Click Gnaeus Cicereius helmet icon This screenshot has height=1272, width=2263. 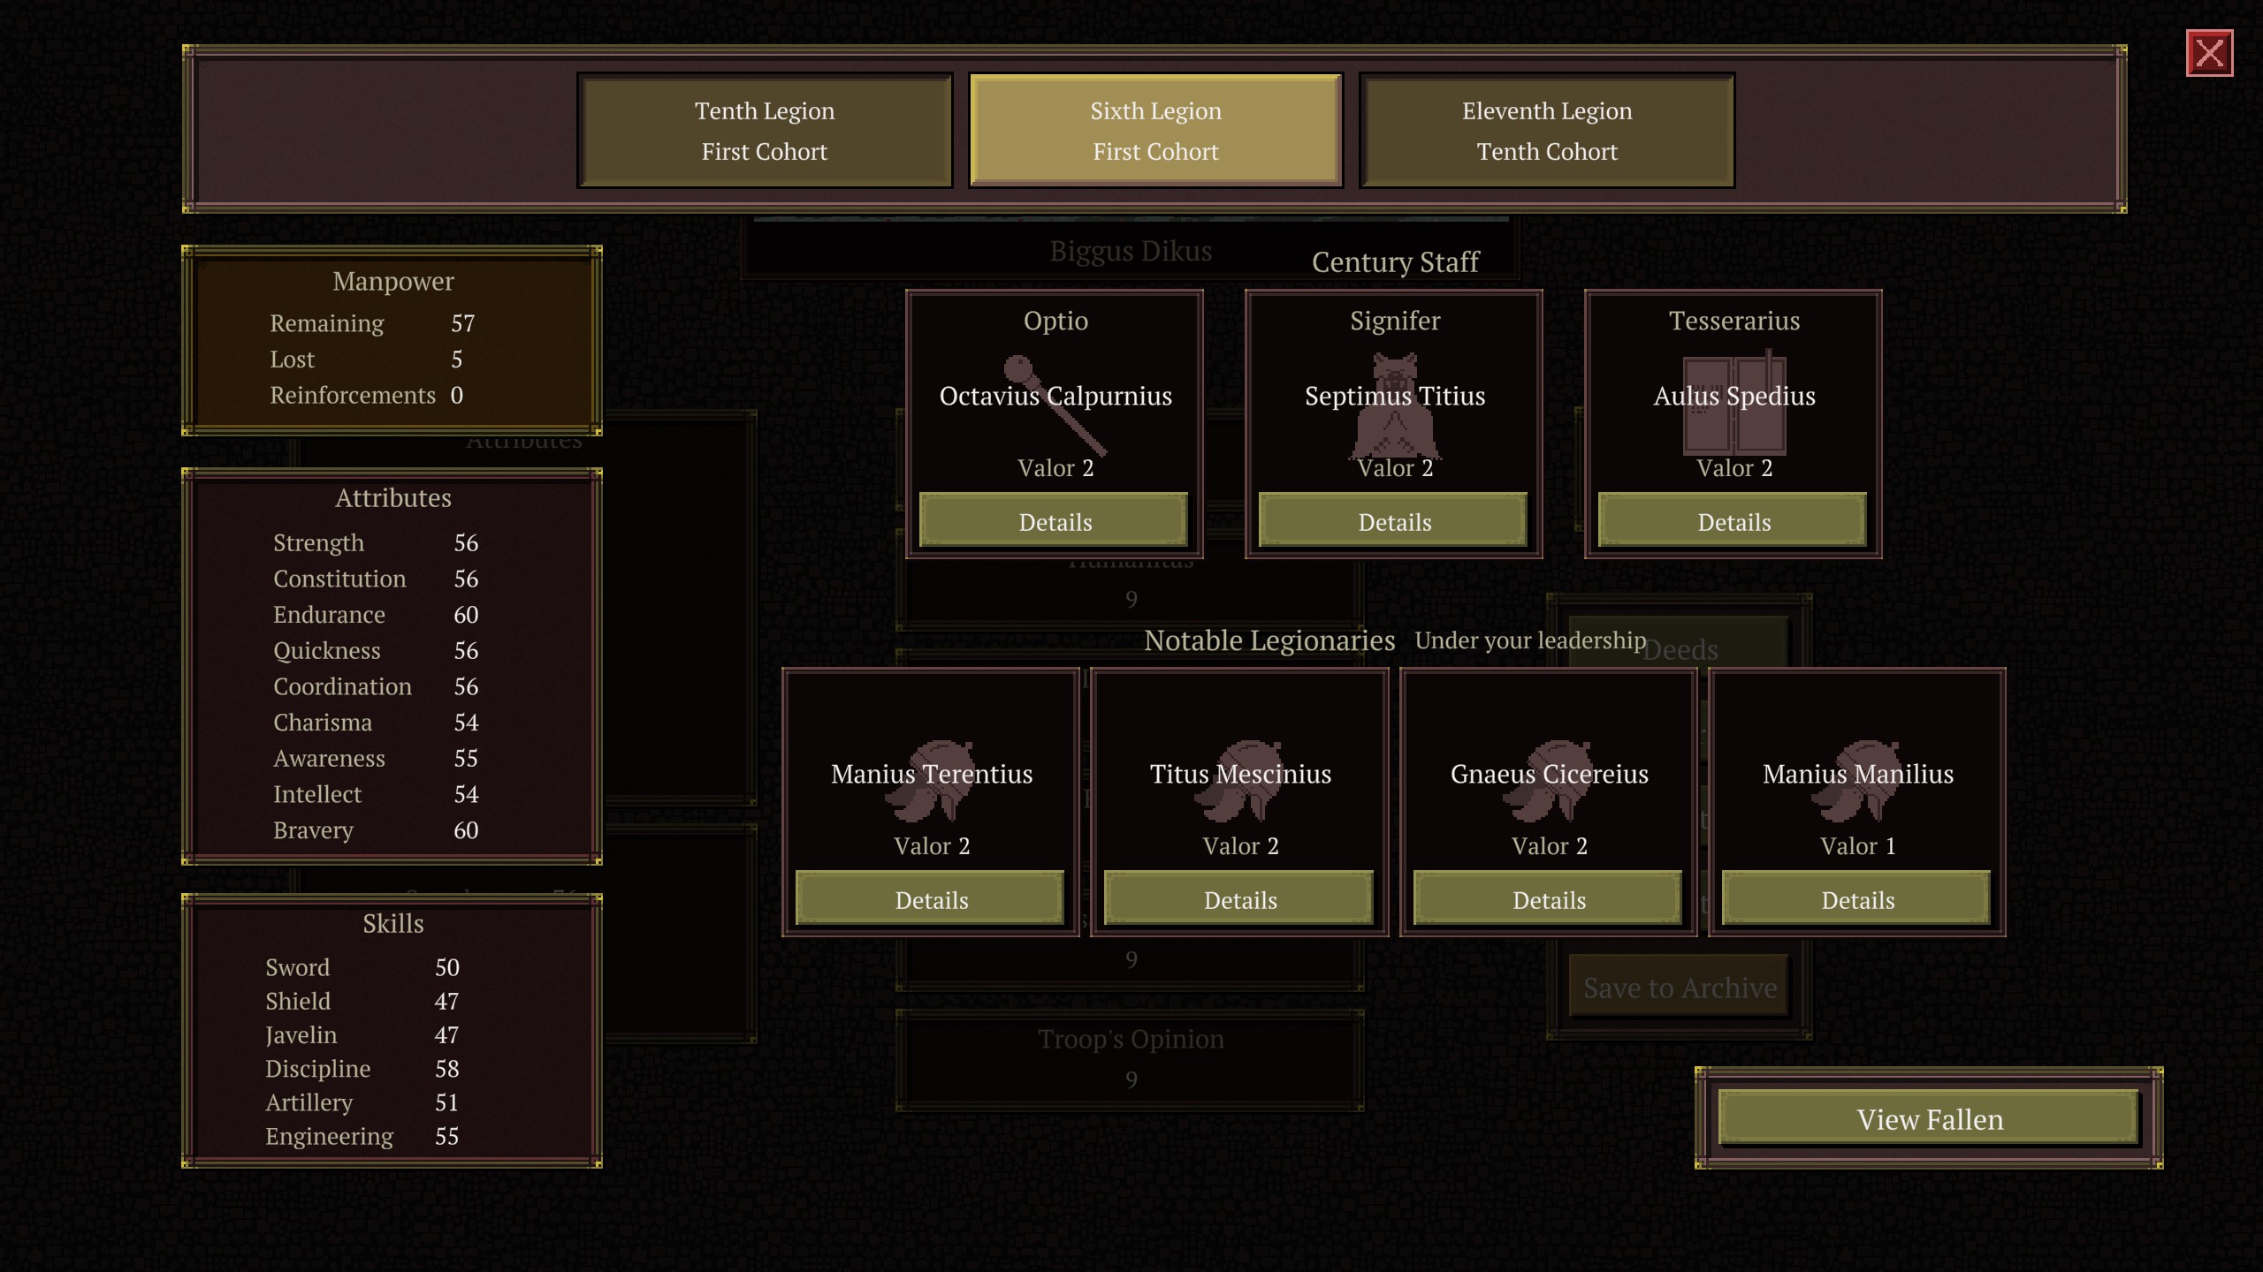[1549, 781]
